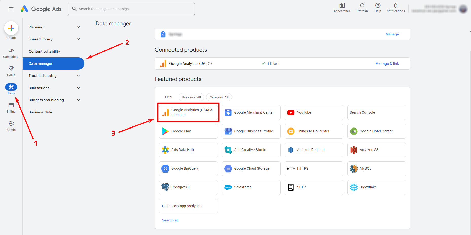This screenshot has width=471, height=235.
Task: Click the Manage link
Action: tap(392, 34)
